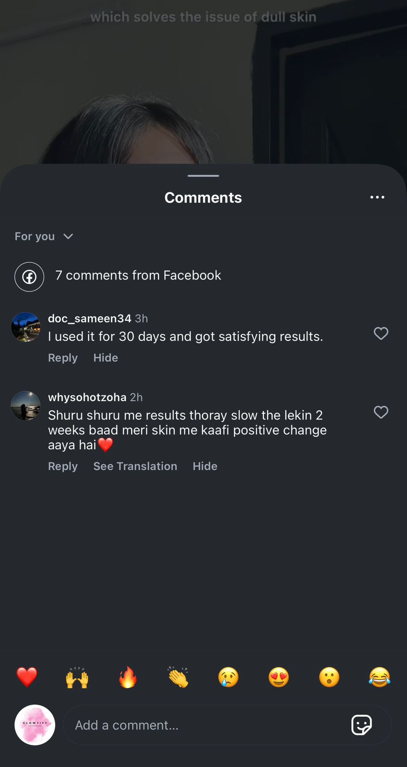
Task: Expand the For you sorting dropdown
Action: (44, 236)
